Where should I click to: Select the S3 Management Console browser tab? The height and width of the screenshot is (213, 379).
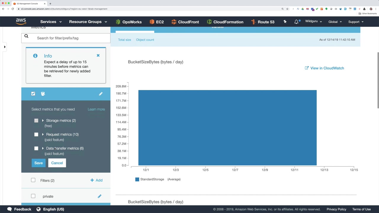pos(29,4)
